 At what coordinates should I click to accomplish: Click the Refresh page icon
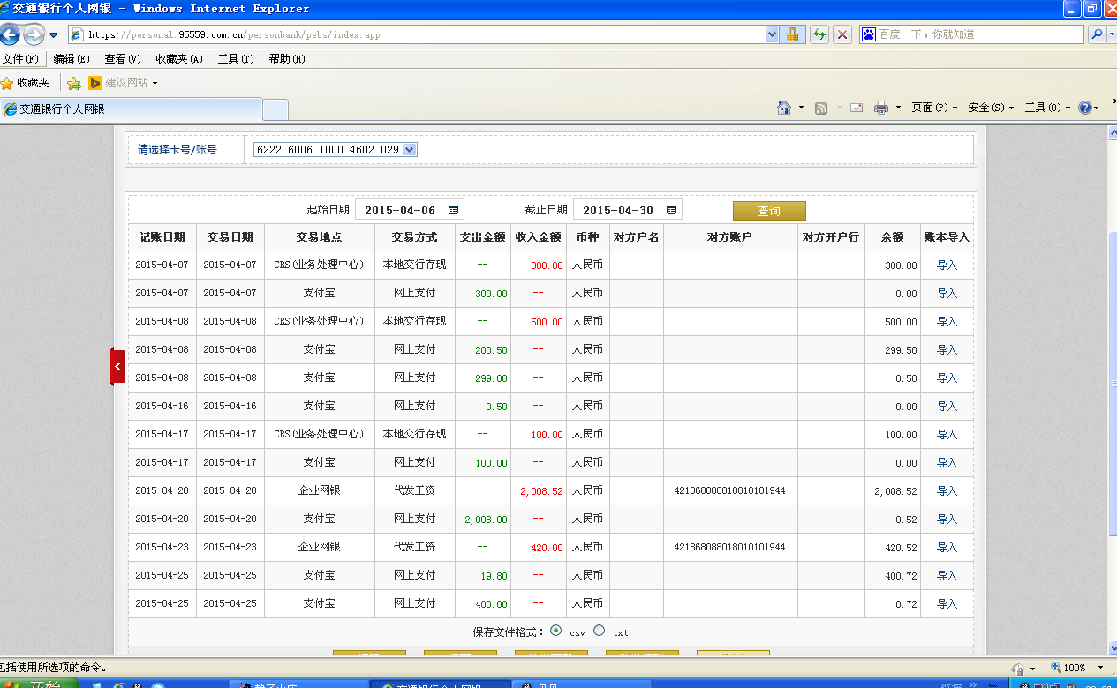819,34
